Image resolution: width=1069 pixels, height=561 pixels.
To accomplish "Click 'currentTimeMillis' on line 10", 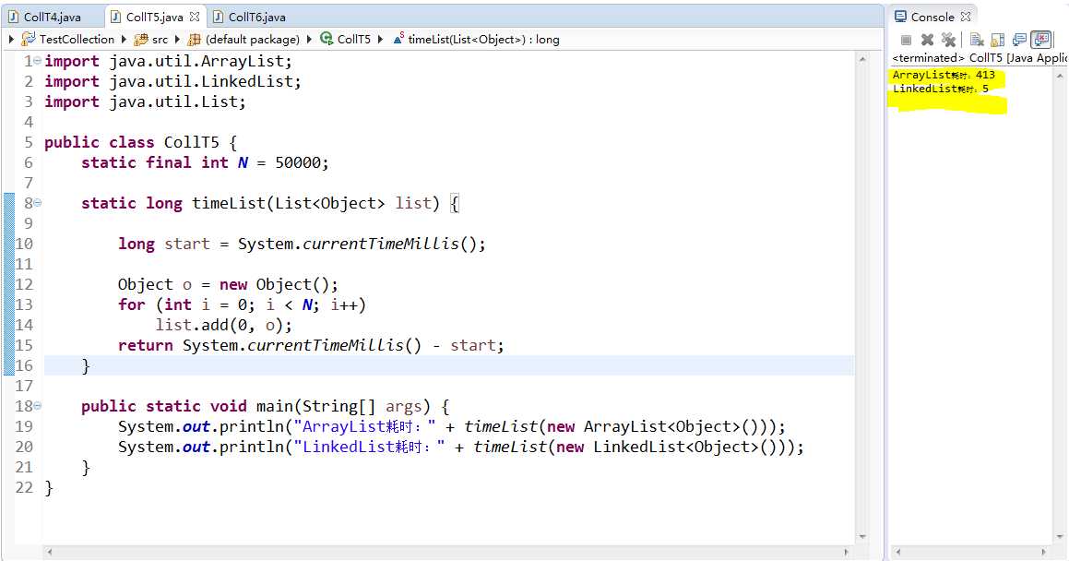I will point(380,244).
